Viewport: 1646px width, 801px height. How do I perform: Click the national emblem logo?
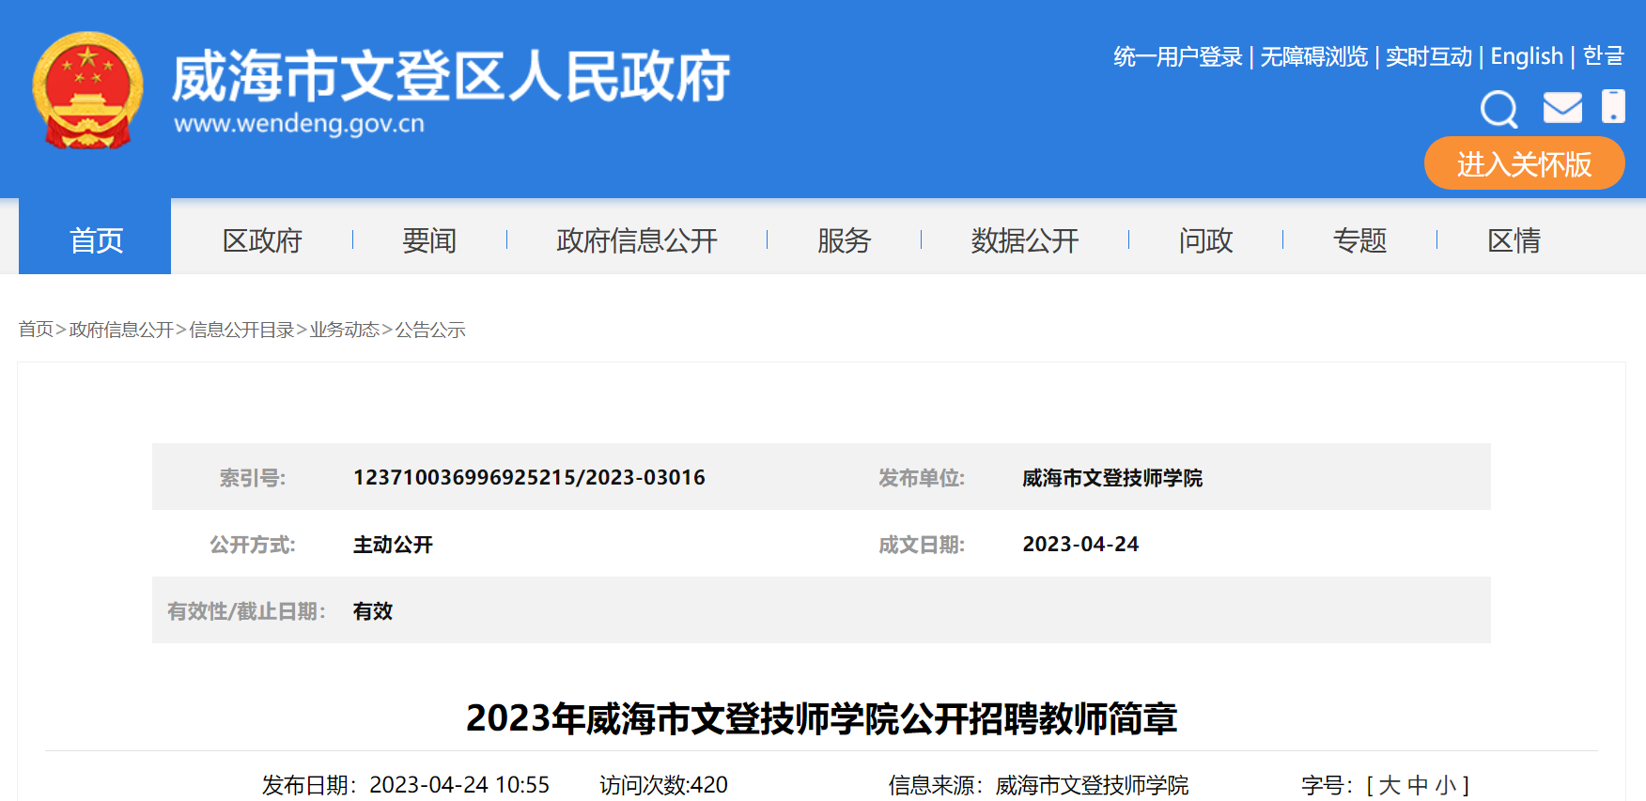87,91
